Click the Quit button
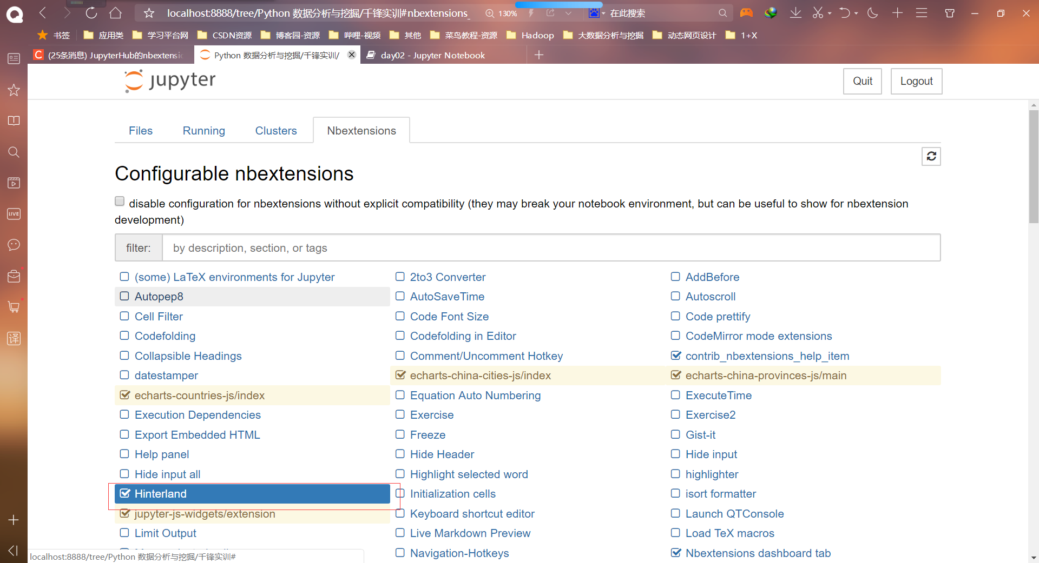 862,81
